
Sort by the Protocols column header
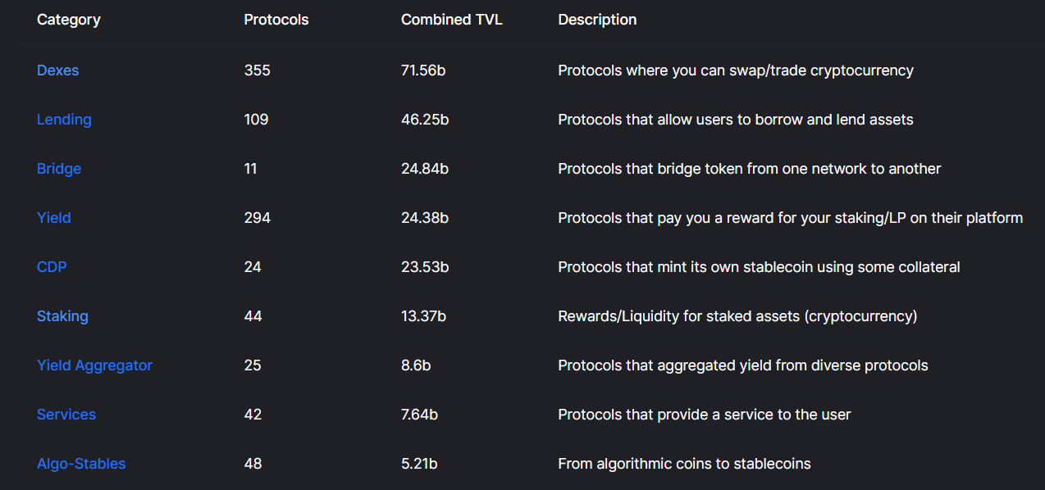coord(276,20)
